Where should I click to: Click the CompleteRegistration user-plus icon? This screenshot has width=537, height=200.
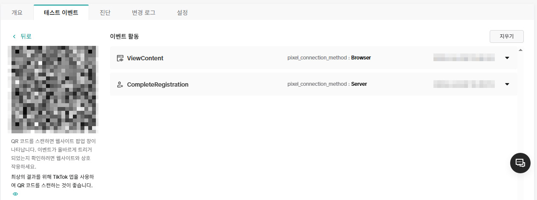(x=120, y=85)
